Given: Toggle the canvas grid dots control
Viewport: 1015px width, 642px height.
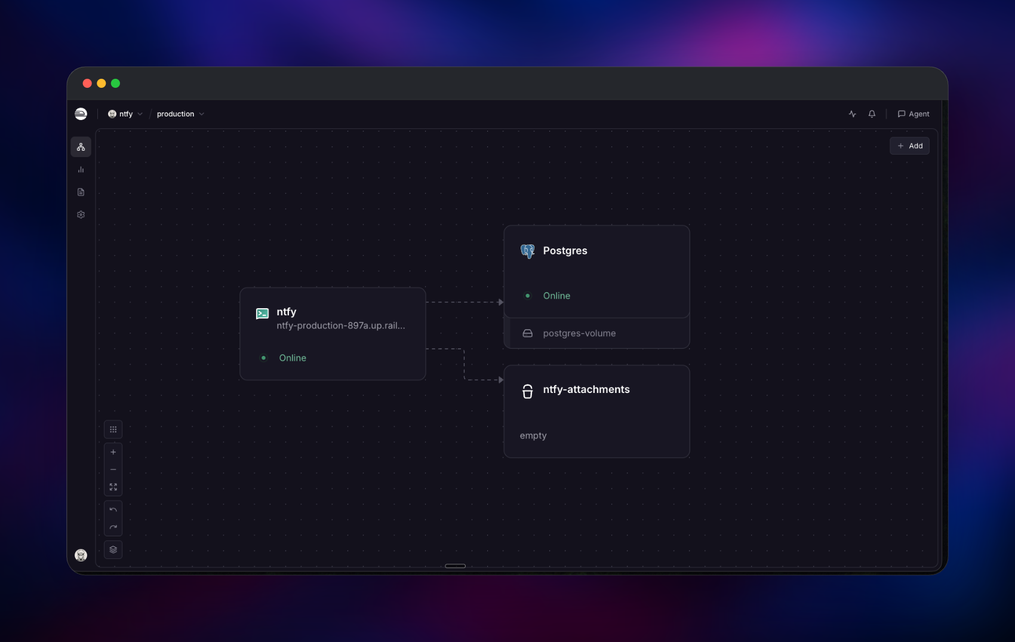Looking at the screenshot, I should pyautogui.click(x=113, y=429).
